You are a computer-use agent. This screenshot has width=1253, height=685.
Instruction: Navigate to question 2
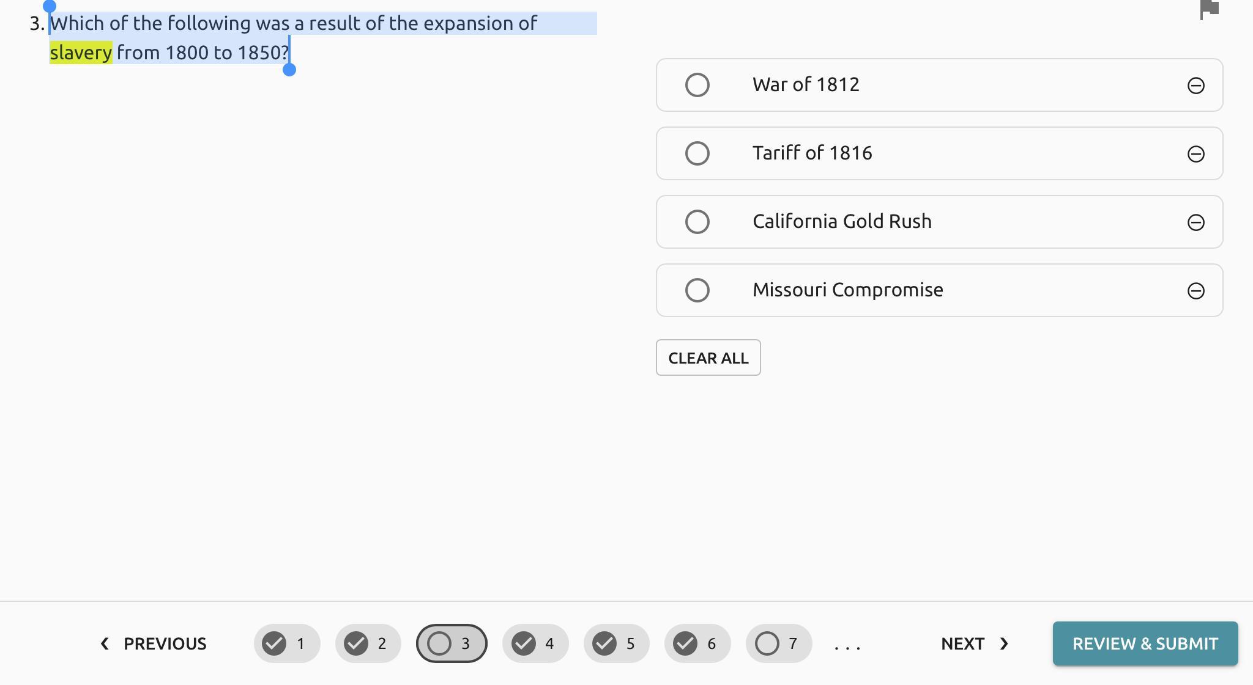tap(368, 643)
